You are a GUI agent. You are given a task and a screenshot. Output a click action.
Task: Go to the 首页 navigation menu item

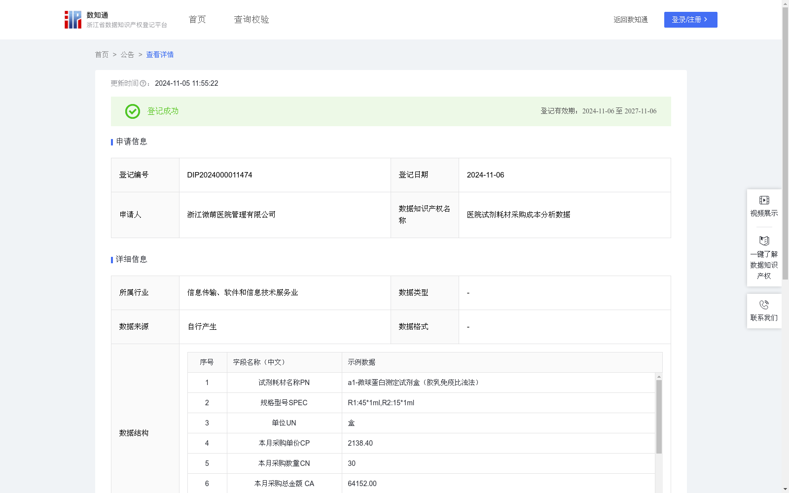[197, 19]
